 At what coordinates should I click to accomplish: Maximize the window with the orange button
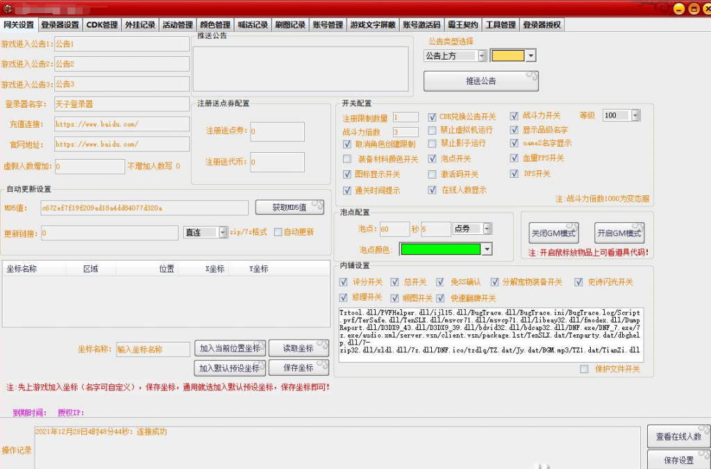(693, 8)
